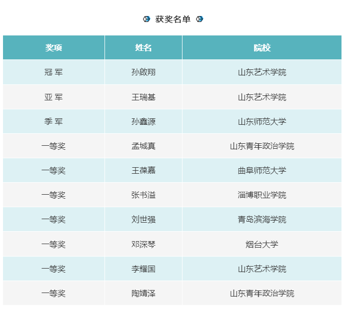This screenshot has width=344, height=315.
Task: Click the 季军 award cell
Action: click(53, 121)
